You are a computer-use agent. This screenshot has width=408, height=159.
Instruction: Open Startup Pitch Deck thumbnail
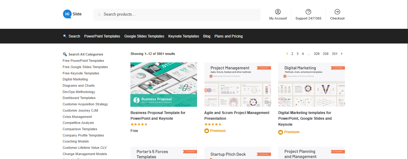click(x=237, y=153)
